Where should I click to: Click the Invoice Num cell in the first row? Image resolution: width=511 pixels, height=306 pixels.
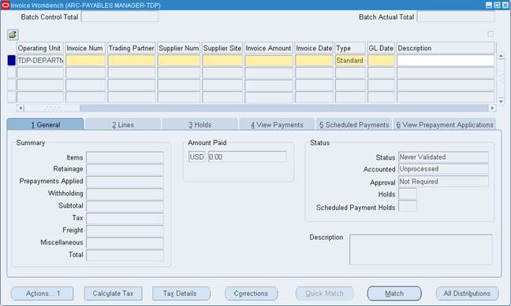86,61
